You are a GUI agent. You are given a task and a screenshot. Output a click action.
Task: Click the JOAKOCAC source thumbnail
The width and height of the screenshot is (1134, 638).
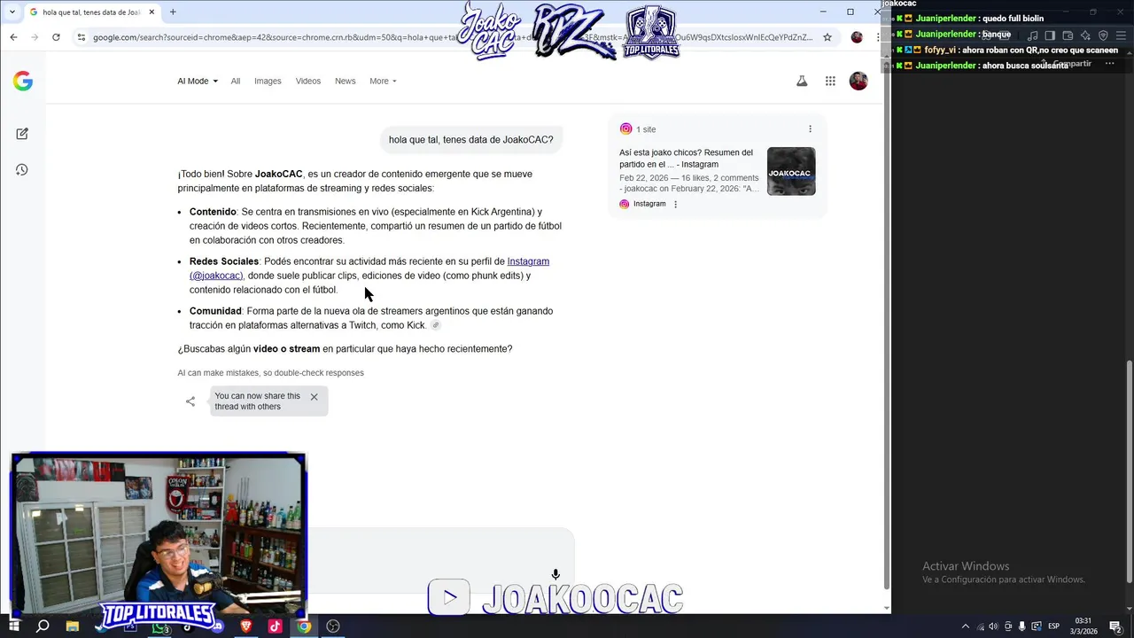(x=791, y=171)
